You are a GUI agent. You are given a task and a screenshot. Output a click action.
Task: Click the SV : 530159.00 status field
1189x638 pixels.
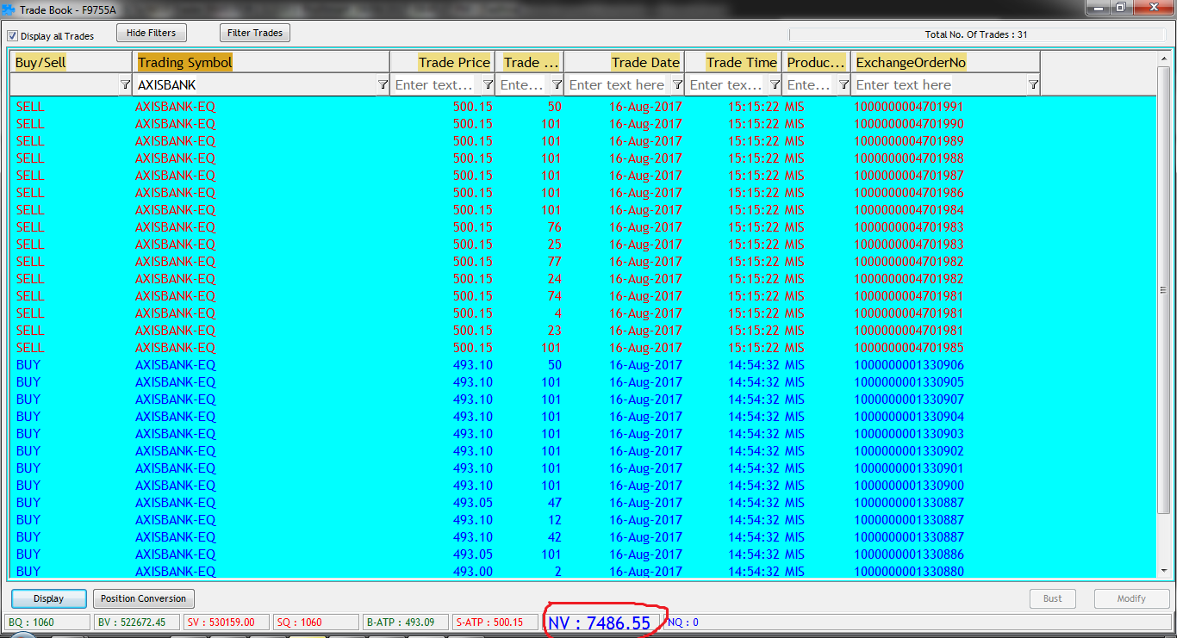point(227,623)
